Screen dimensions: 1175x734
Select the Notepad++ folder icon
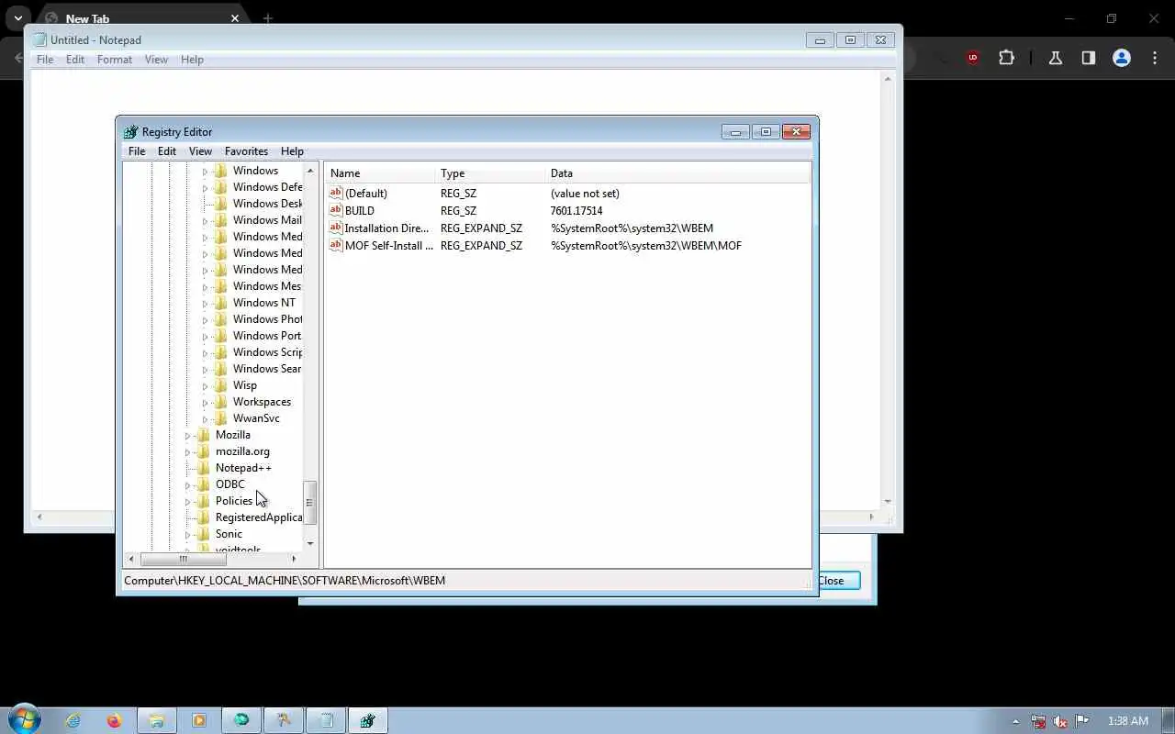(204, 468)
